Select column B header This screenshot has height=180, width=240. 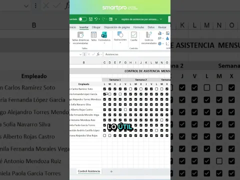(x=84, y=62)
